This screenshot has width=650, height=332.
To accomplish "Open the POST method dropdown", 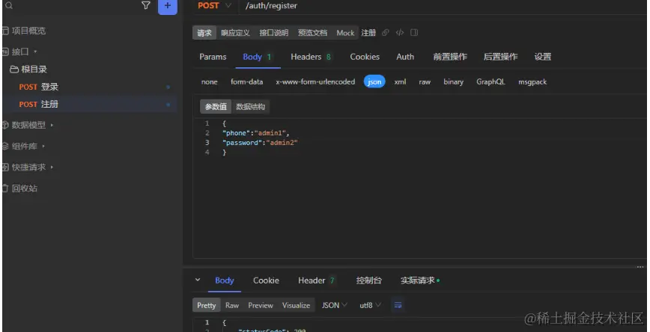I will [x=214, y=6].
